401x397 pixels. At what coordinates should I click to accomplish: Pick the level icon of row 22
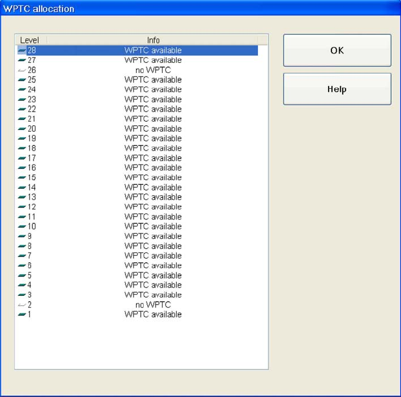(22, 109)
